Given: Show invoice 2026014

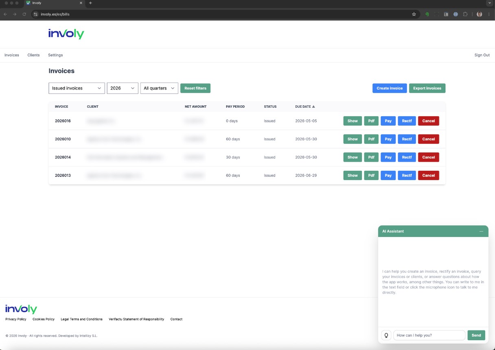Looking at the screenshot, I should (x=353, y=157).
